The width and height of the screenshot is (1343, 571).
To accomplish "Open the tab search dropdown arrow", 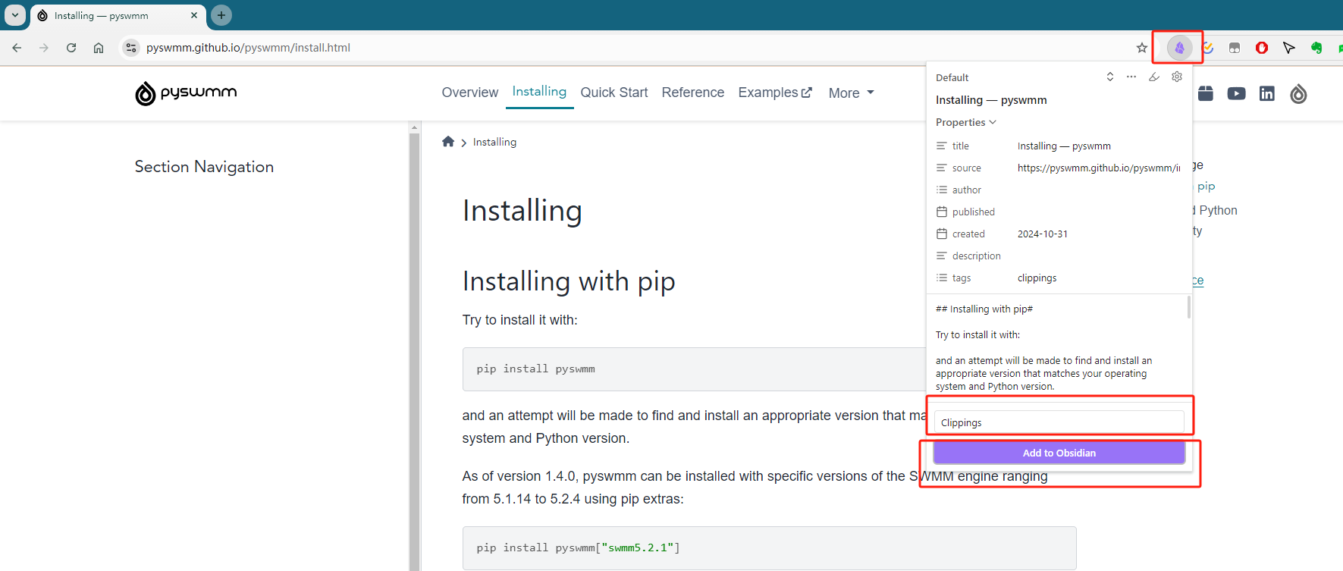I will pos(15,15).
